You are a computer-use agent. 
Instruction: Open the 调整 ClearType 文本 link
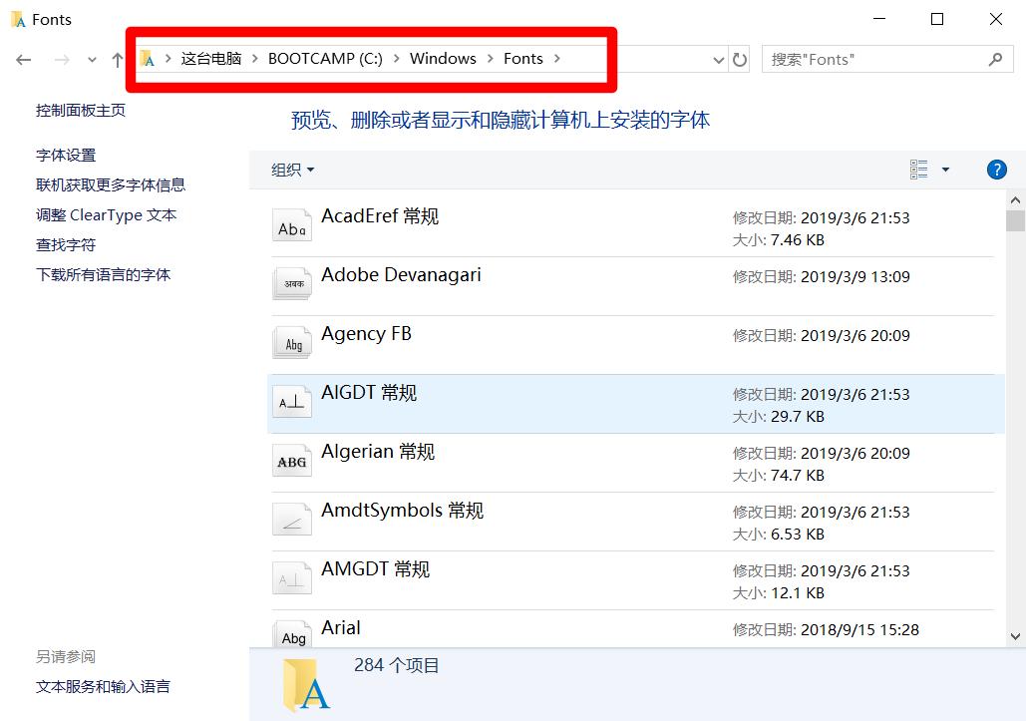(x=106, y=214)
